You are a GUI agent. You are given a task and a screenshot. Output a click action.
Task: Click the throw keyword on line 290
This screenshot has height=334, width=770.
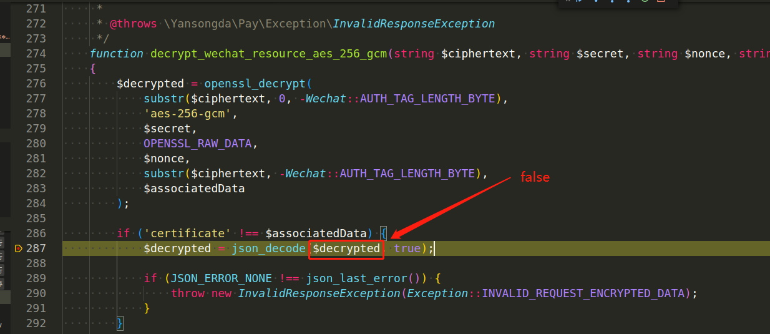(188, 293)
